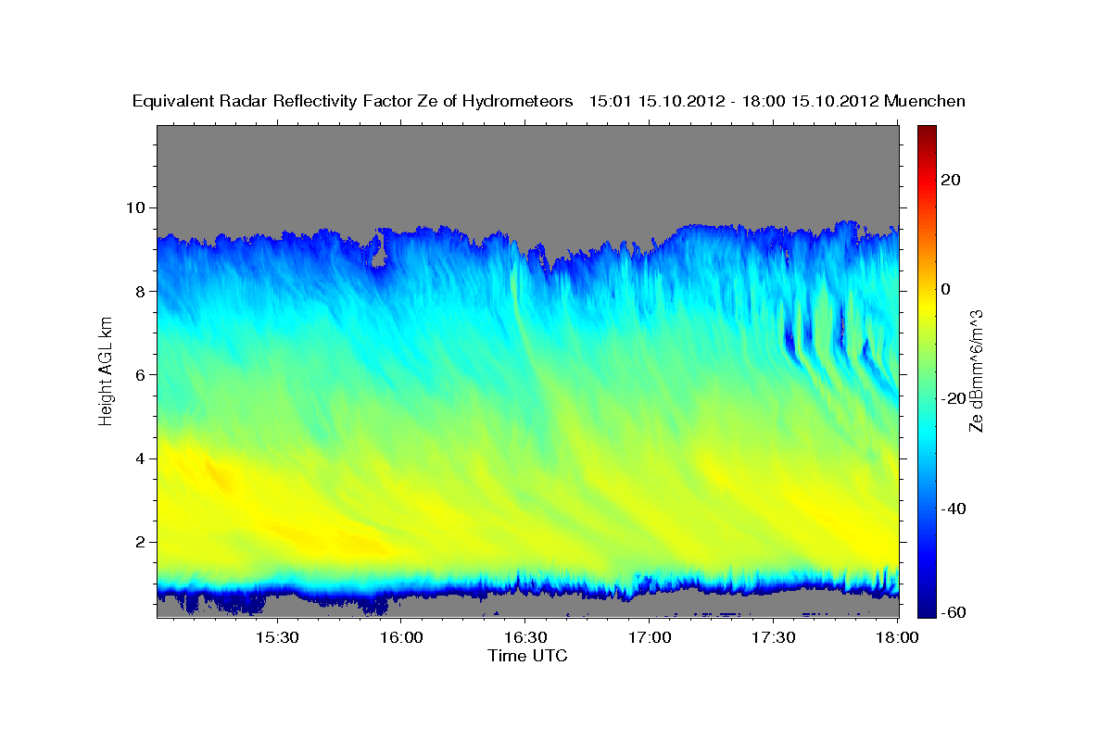Screen dimensions: 1112x741
Task: Click the colorbar '-20' tick label
Action: [x=955, y=398]
